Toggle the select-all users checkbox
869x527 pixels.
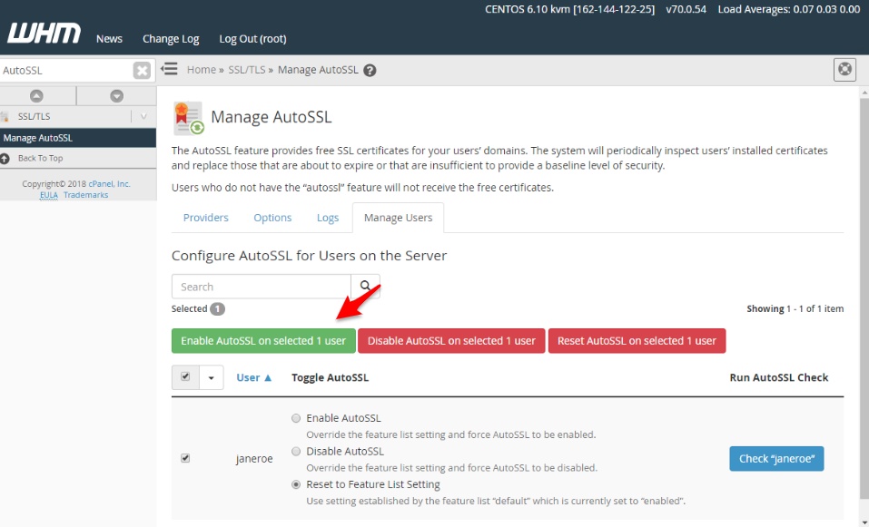185,377
